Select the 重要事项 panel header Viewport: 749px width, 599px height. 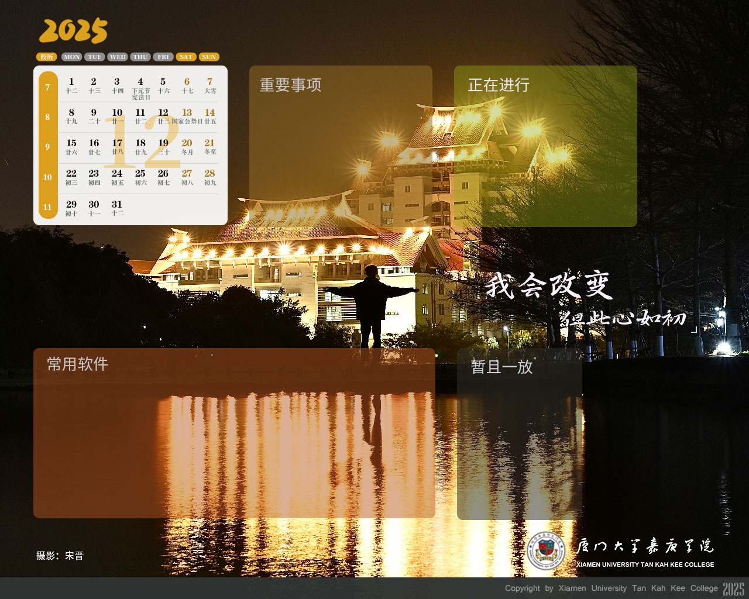pos(290,85)
